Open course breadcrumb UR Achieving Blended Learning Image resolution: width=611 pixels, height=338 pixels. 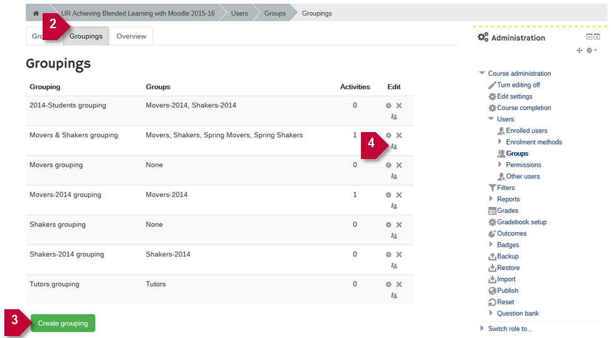138,13
